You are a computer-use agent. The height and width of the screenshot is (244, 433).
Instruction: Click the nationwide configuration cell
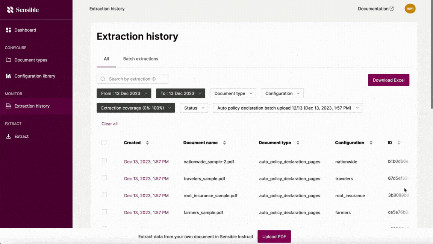pos(346,162)
